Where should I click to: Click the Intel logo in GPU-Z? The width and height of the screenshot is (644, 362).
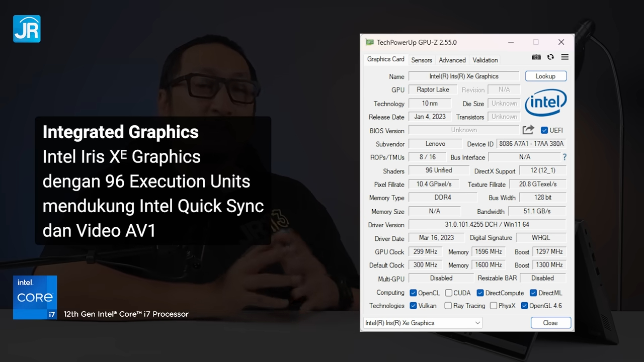pyautogui.click(x=545, y=104)
